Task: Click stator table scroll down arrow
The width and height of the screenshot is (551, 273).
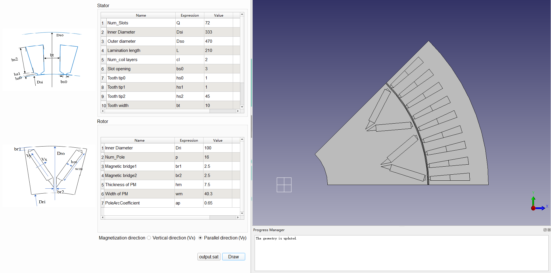Action: click(242, 107)
